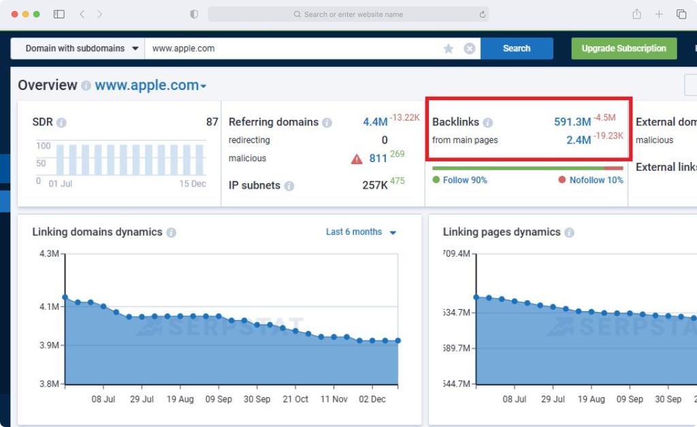The width and height of the screenshot is (697, 427).
Task: Click the info icon beside Referring domains
Action: point(327,123)
